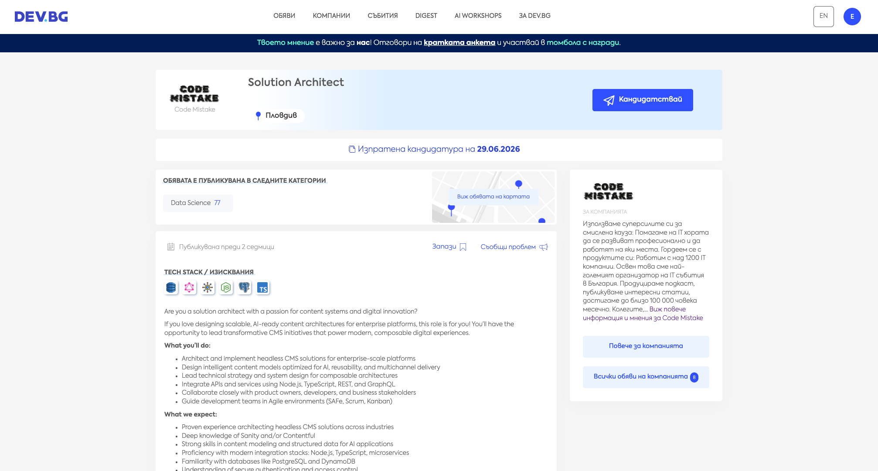This screenshot has width=878, height=471.
Task: Click Виж обявата на картата
Action: tap(493, 197)
